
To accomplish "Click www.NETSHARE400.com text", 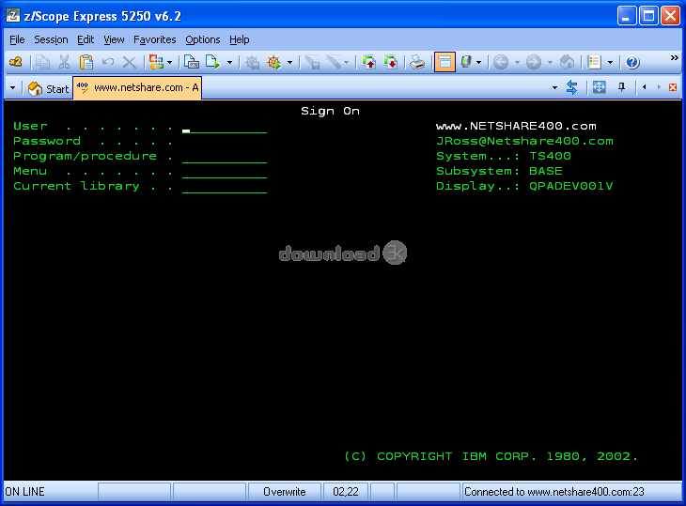I will (516, 127).
